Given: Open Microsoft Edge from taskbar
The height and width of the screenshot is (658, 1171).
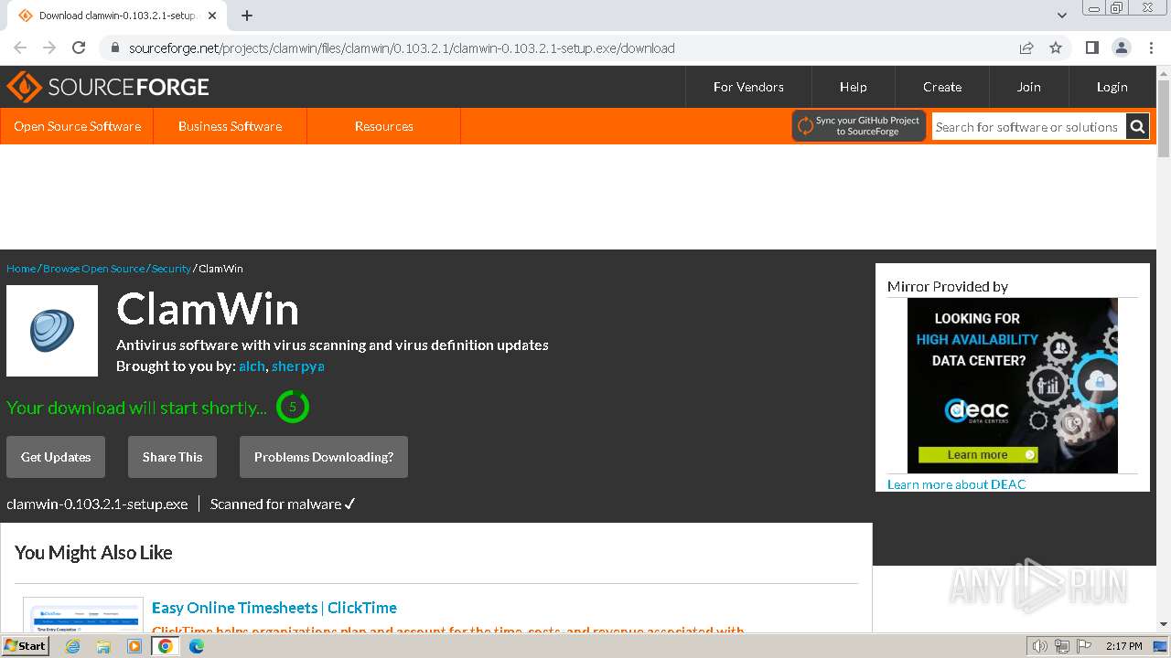Looking at the screenshot, I should coord(197,646).
